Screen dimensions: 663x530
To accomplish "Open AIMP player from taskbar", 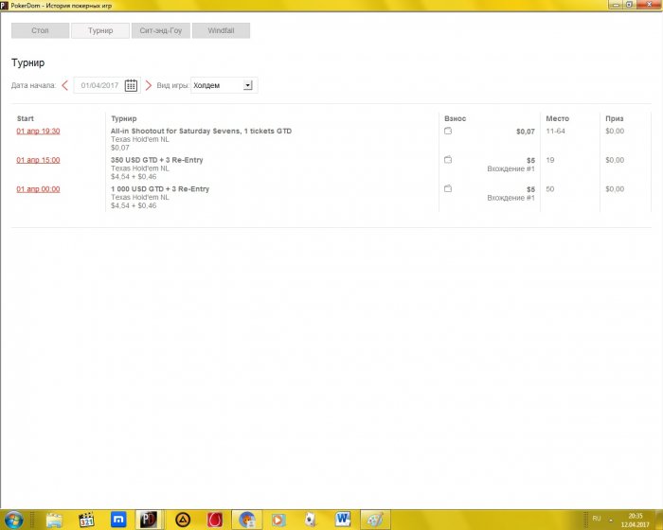I will point(183,520).
